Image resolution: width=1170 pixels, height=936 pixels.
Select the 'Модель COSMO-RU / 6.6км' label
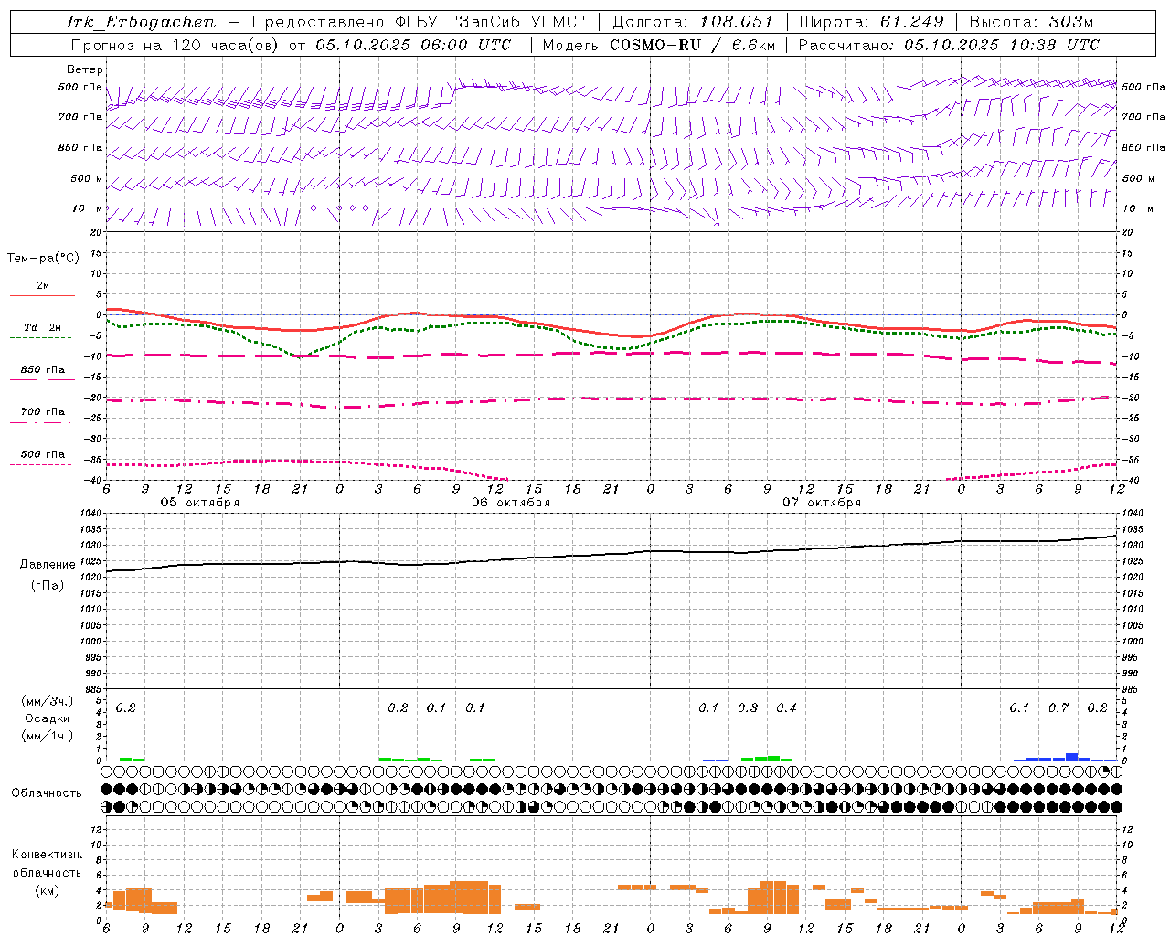(658, 45)
